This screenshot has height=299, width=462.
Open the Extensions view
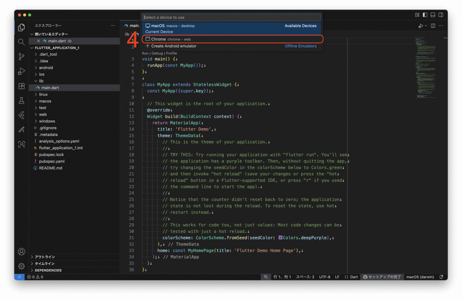pos(21,86)
